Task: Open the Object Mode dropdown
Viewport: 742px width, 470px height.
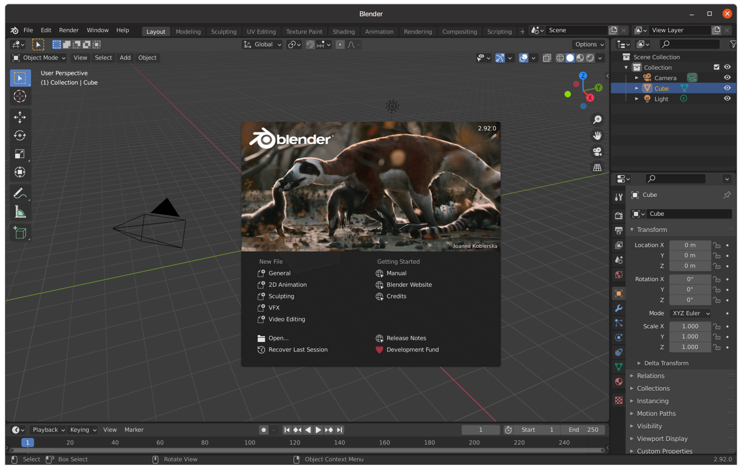Action: click(x=39, y=58)
